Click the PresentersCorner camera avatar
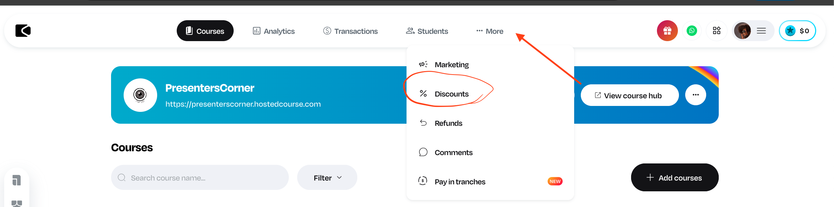Screen dimensions: 834x207 (x=140, y=95)
